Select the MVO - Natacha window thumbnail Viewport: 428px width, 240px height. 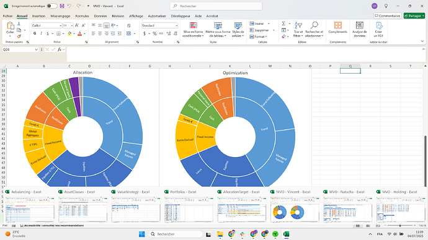347,206
